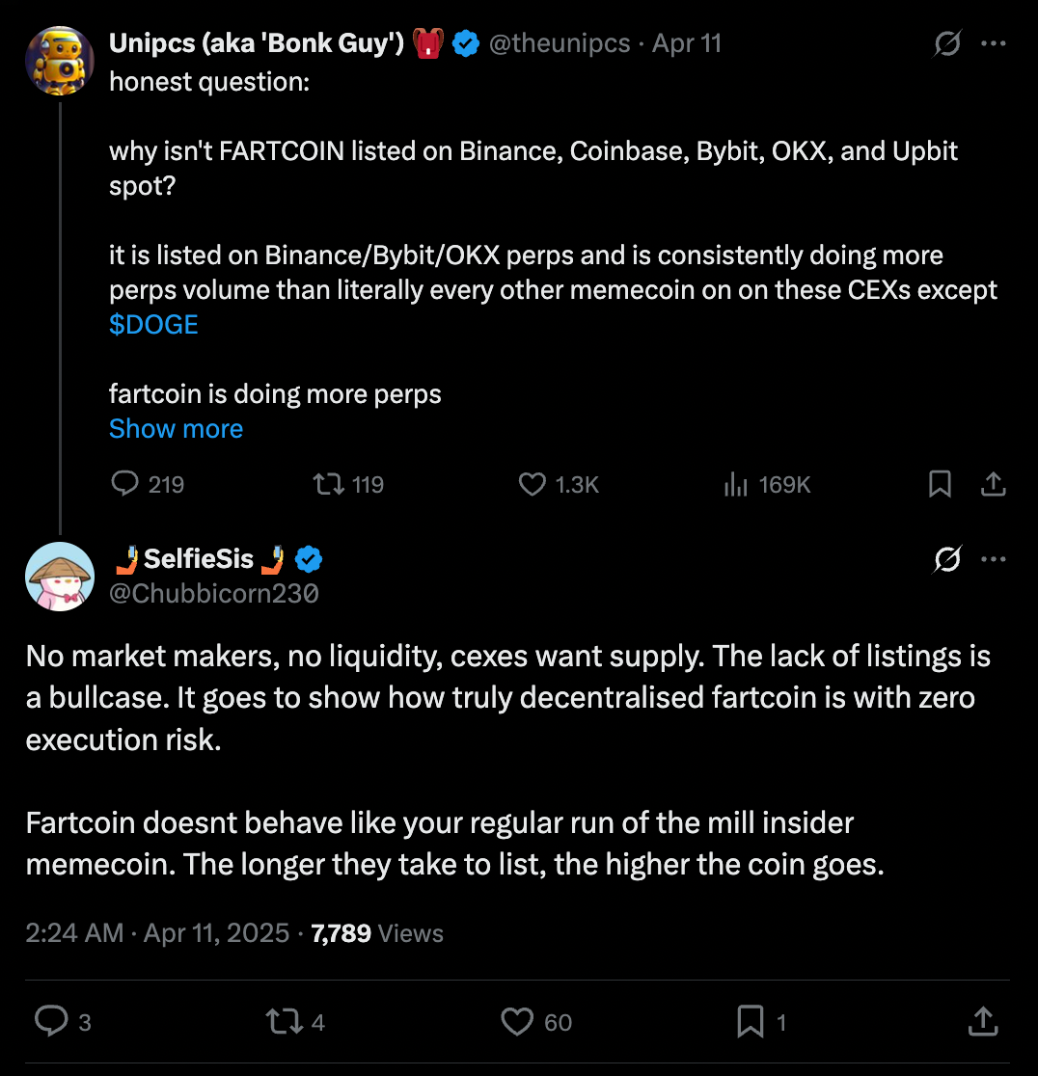Expand the post with Show more
1038x1076 pixels.
[176, 428]
